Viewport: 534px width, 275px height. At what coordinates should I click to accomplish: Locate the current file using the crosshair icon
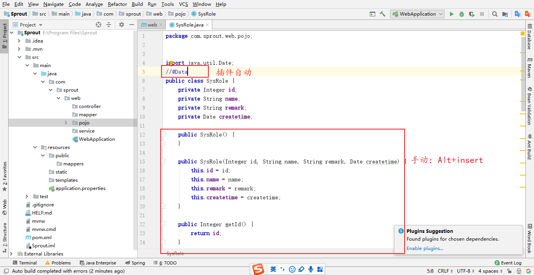tap(99, 25)
